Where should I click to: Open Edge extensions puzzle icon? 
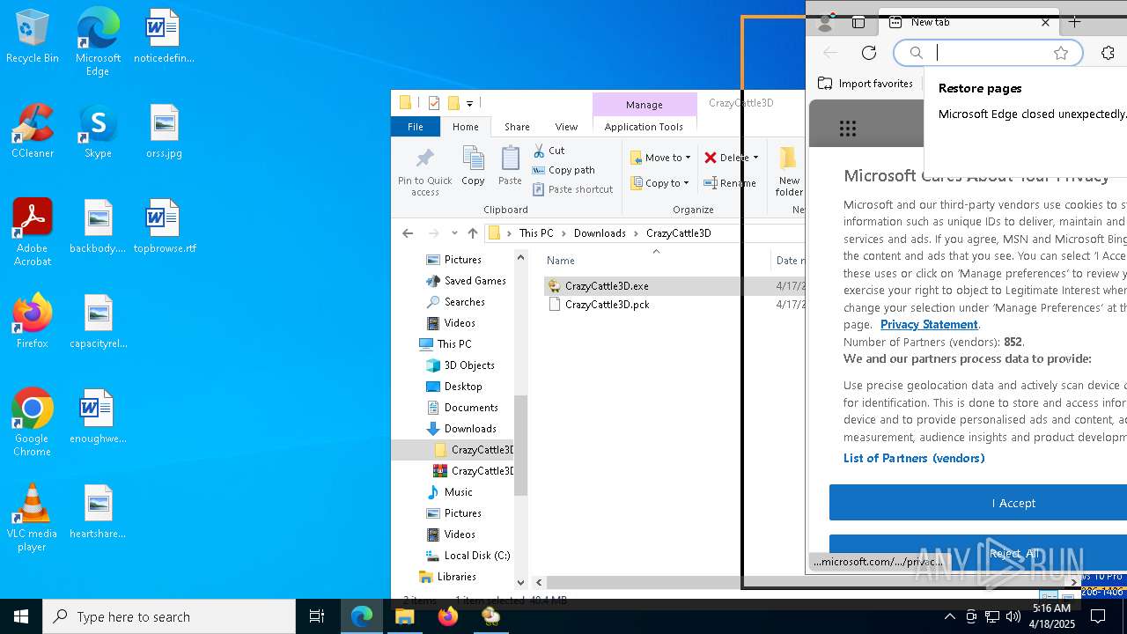pyautogui.click(x=1108, y=53)
